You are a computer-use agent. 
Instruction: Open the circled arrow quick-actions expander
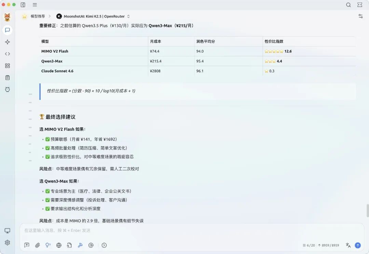(x=104, y=245)
